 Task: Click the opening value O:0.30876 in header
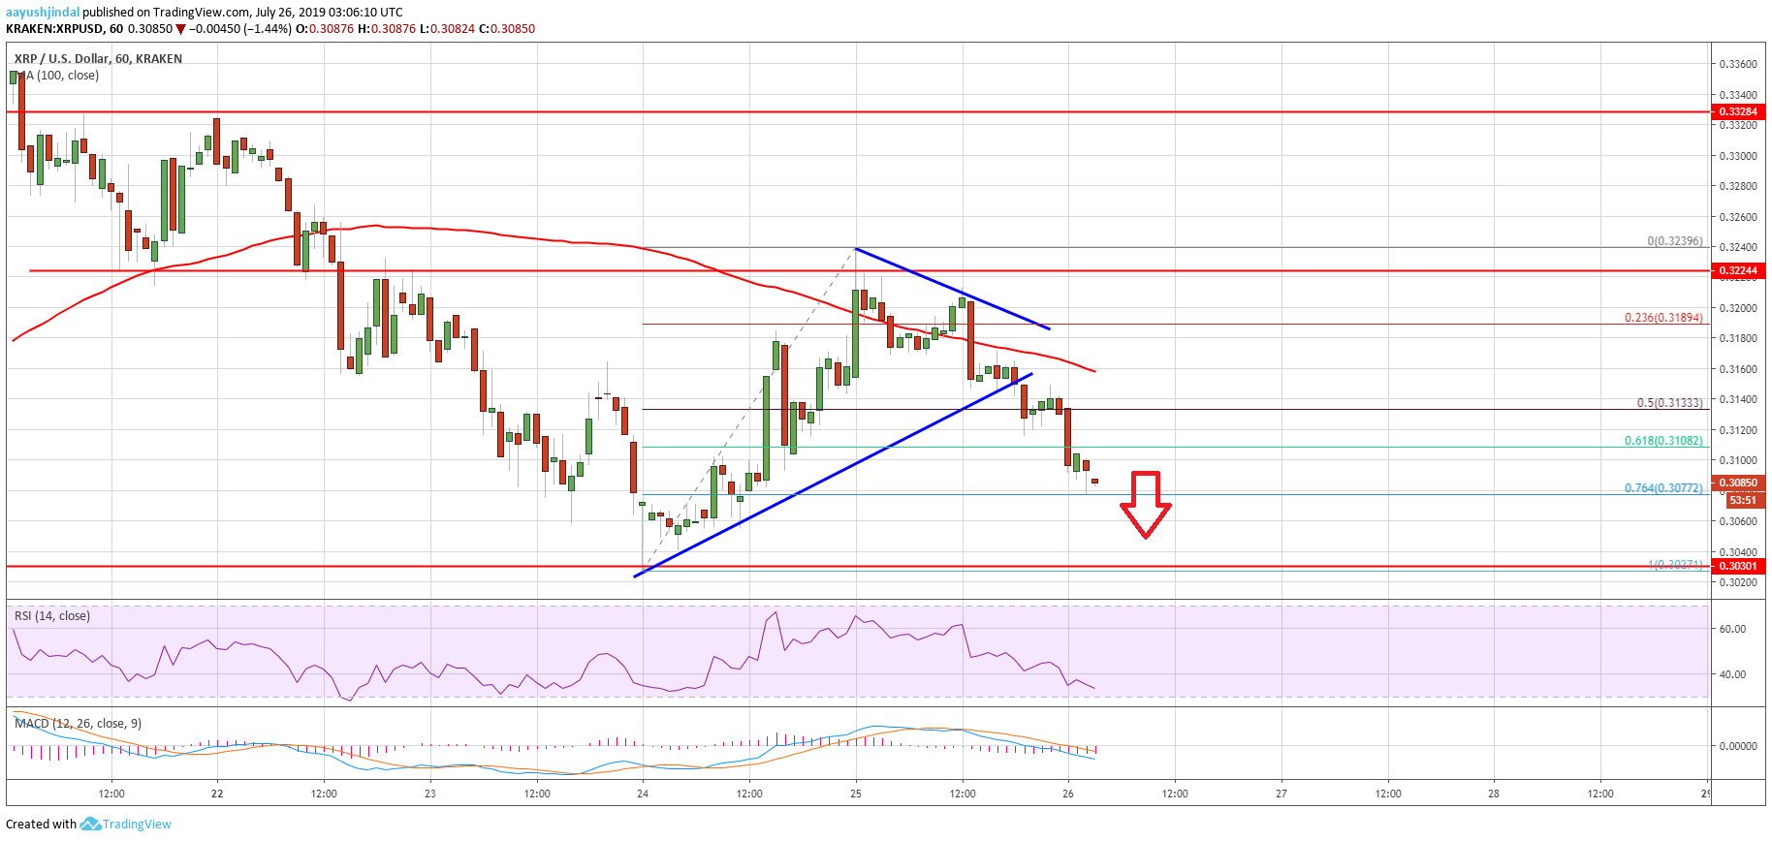(x=325, y=29)
